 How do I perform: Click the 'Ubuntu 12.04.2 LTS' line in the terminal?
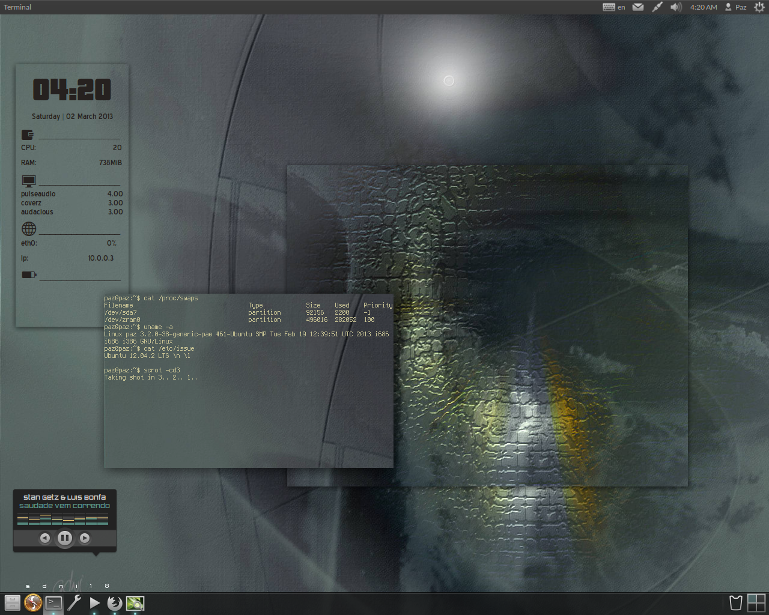tap(147, 356)
